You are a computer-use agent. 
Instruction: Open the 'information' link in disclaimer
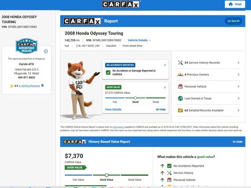118,127
